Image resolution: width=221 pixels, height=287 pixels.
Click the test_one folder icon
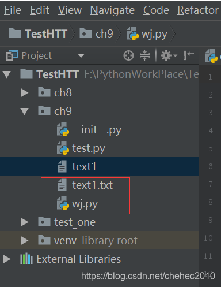[x=44, y=221]
